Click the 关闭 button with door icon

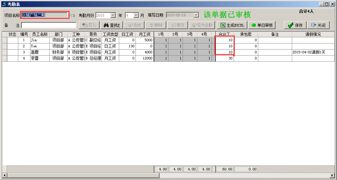(318, 25)
